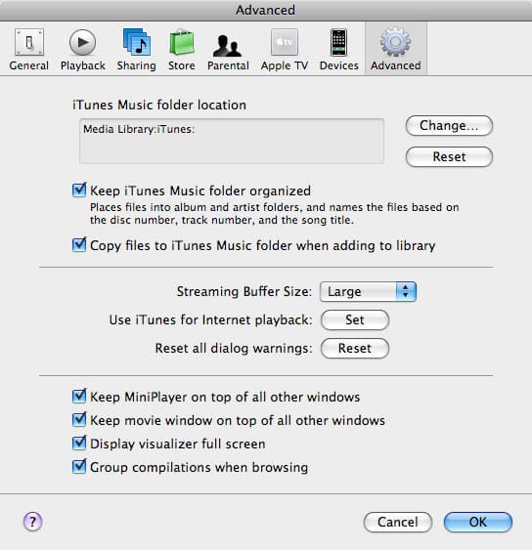Image resolution: width=532 pixels, height=550 pixels.
Task: Expand the Streaming Buffer Size dropdown
Action: pyautogui.click(x=368, y=291)
